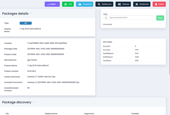Screen dimensions: 170x115
Task: Click the Install Command value text
Action: click(42, 77)
